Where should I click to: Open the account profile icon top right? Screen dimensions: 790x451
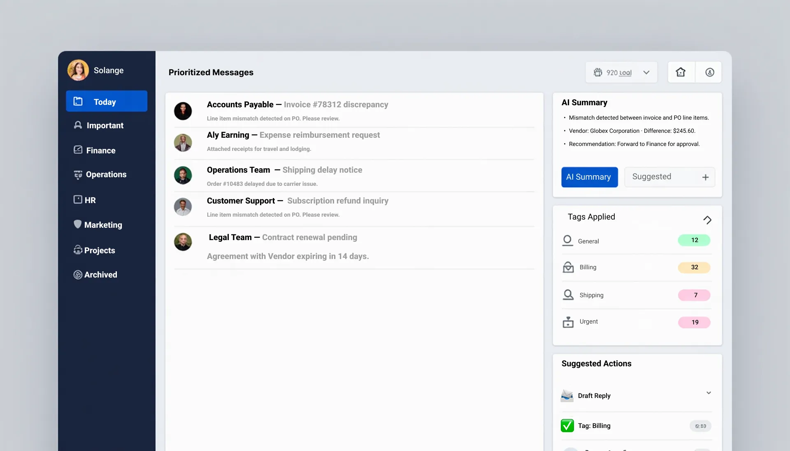[709, 72]
